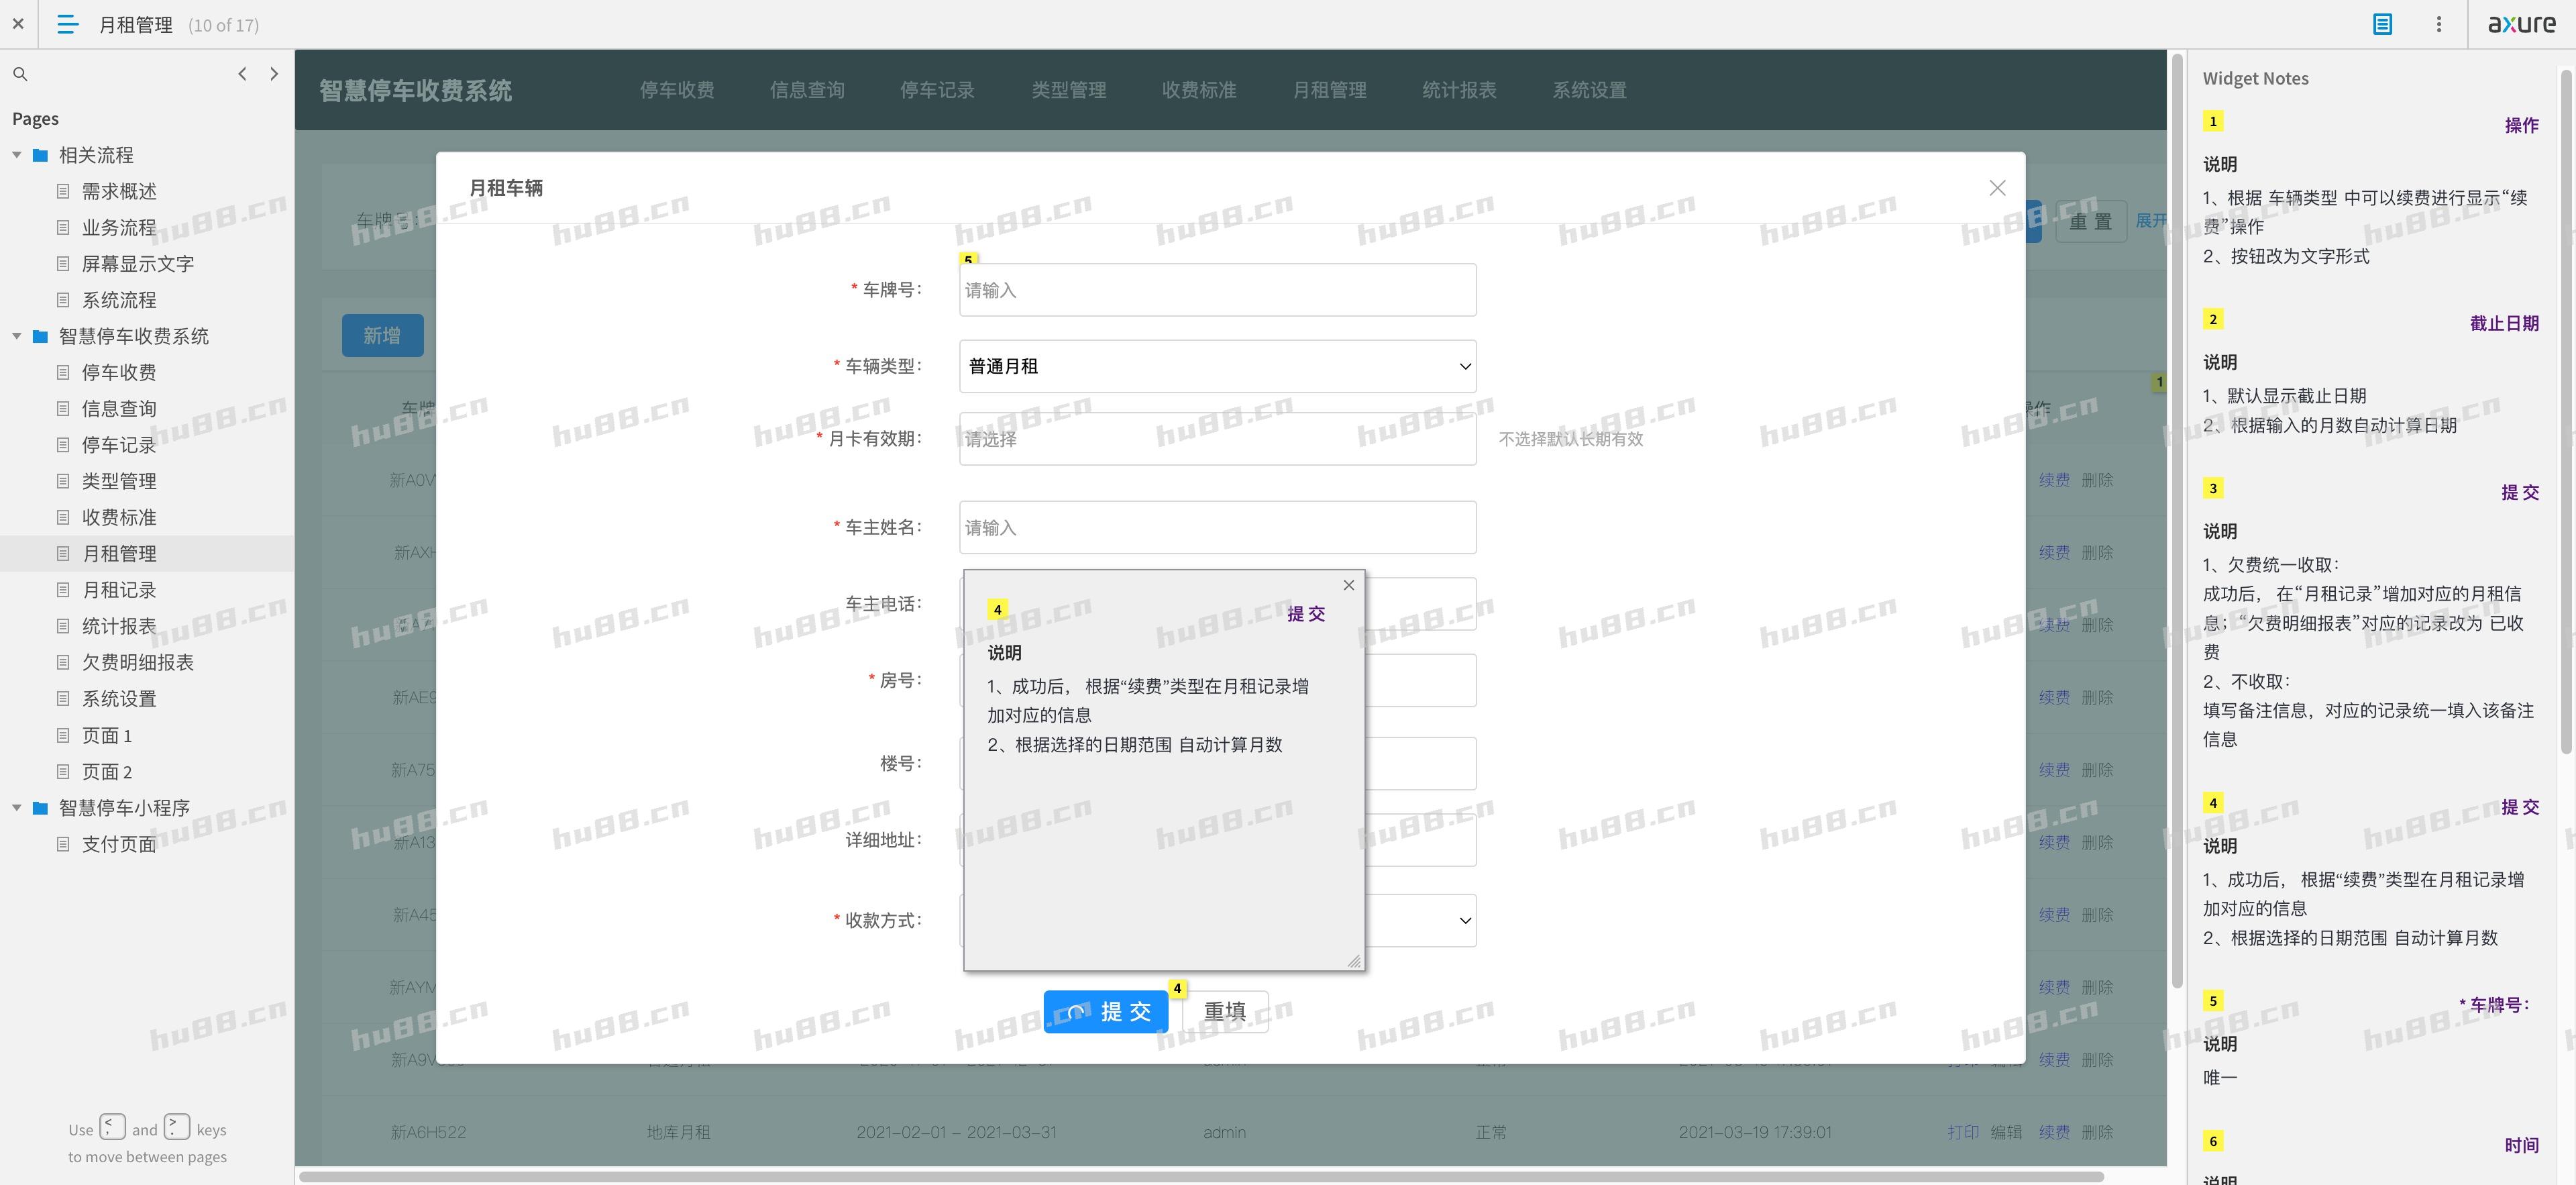Open the 收款方式 dropdown arrow
Image resolution: width=2576 pixels, height=1185 pixels.
[x=1464, y=920]
